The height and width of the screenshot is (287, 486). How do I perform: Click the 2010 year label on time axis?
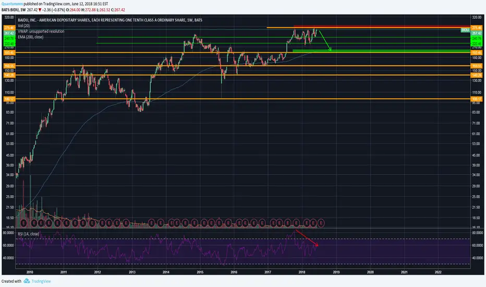[29, 272]
